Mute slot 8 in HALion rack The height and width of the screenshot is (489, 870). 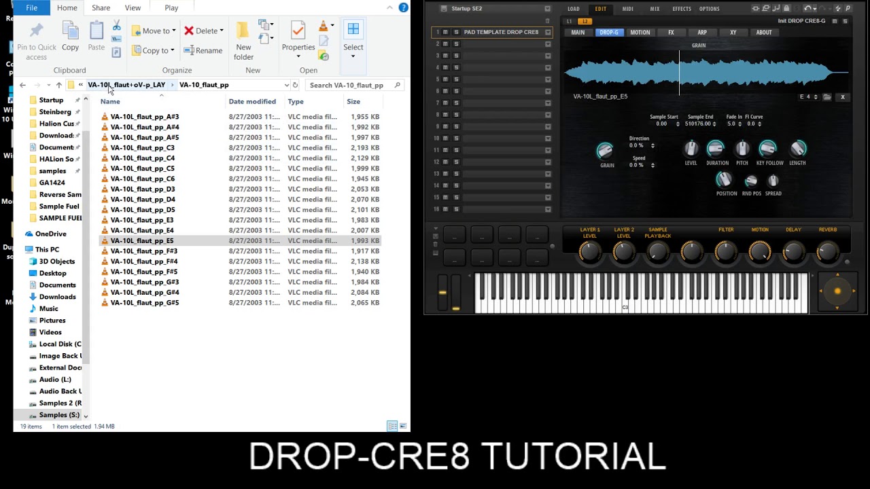[x=445, y=115]
